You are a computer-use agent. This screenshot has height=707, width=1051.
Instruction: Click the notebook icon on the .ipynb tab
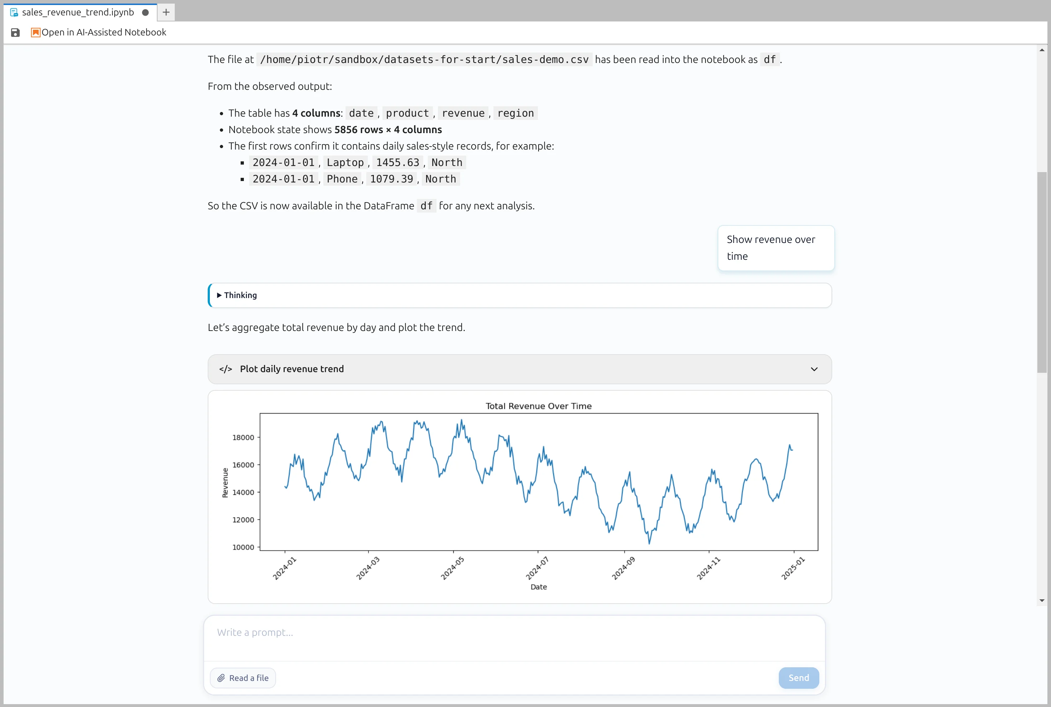(x=14, y=12)
